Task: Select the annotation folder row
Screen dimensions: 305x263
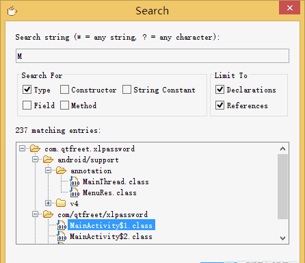Action: pos(91,171)
